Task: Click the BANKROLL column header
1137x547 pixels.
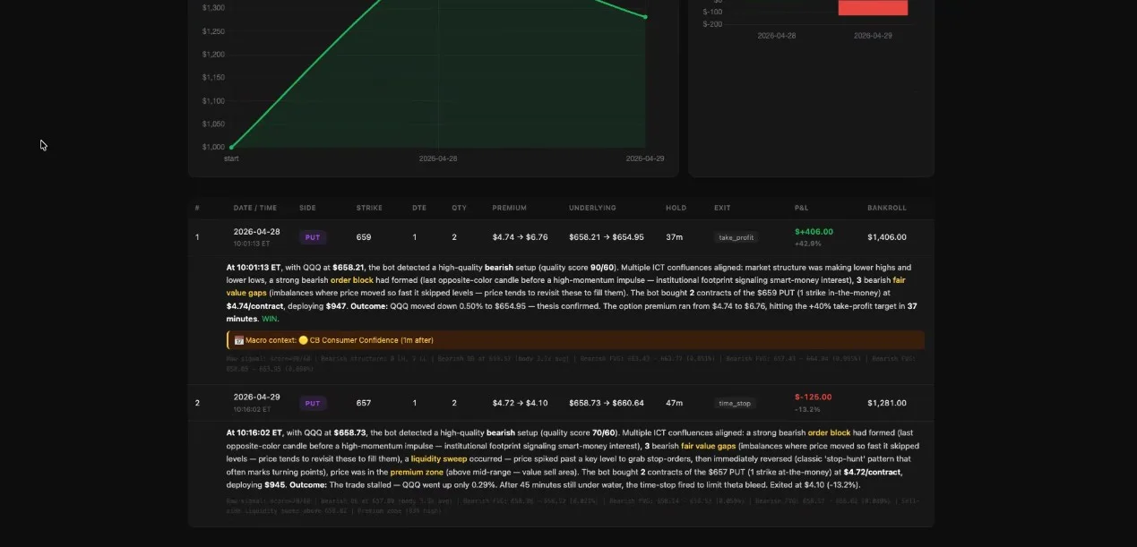Action: click(x=887, y=208)
